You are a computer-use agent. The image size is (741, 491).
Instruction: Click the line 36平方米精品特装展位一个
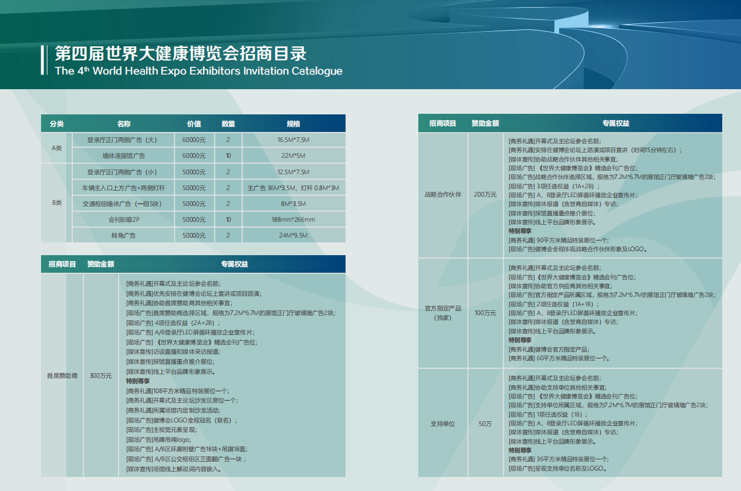(559, 459)
